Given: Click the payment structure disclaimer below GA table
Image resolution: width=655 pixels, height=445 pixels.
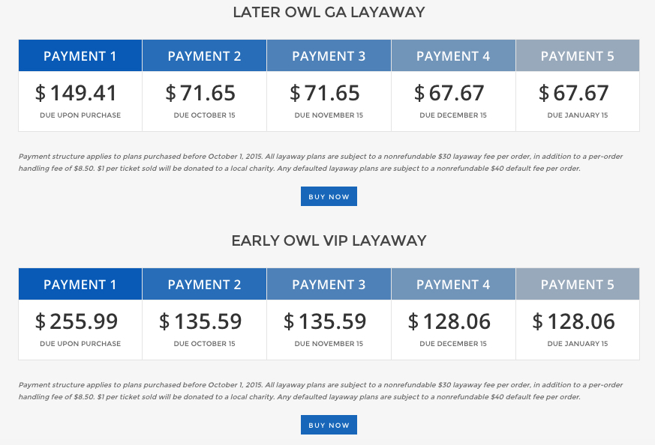Looking at the screenshot, I should [x=320, y=162].
